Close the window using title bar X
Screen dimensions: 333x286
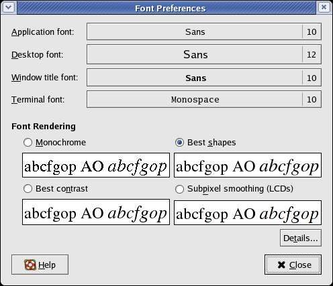tap(324, 7)
